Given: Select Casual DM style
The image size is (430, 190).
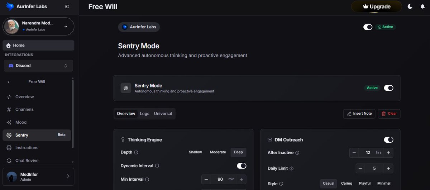Looking at the screenshot, I should click(329, 184).
